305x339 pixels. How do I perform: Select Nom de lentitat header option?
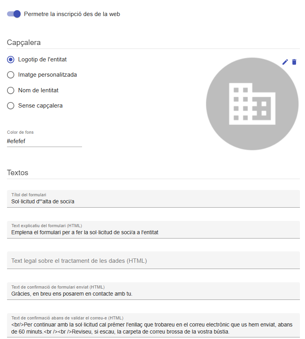tap(11, 90)
